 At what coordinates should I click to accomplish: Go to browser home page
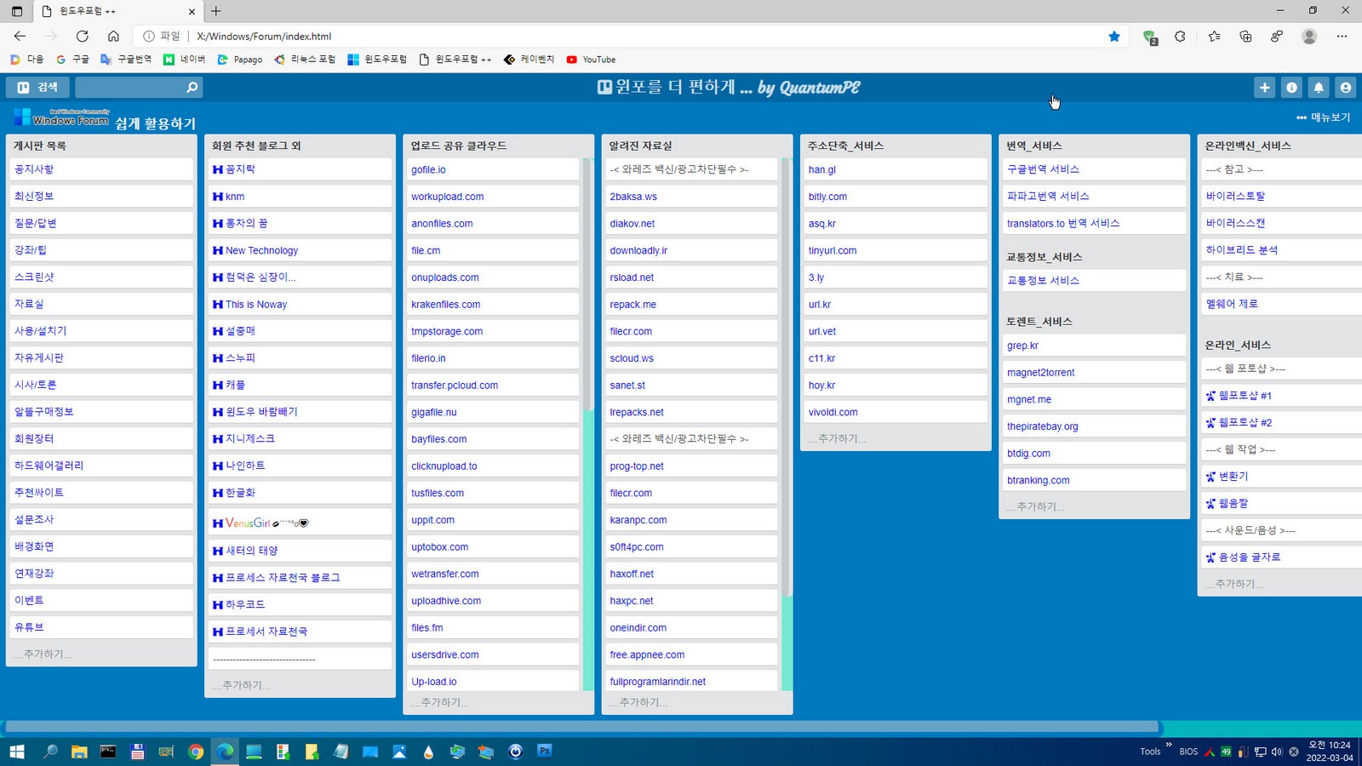(113, 36)
